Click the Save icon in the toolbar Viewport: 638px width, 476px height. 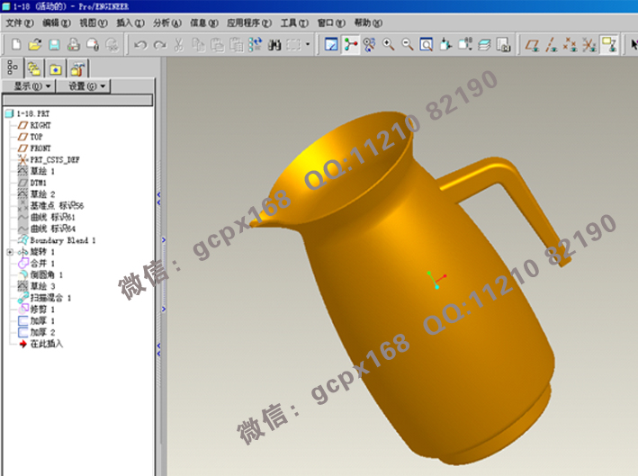point(54,44)
